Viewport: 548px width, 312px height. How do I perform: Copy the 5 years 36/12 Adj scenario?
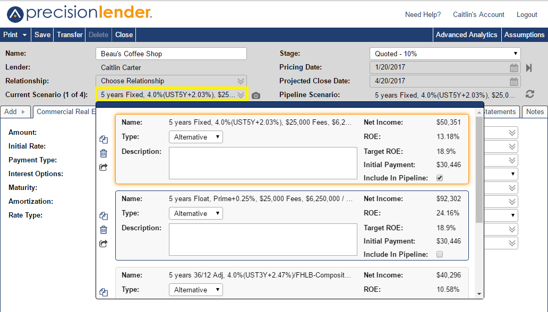[104, 292]
